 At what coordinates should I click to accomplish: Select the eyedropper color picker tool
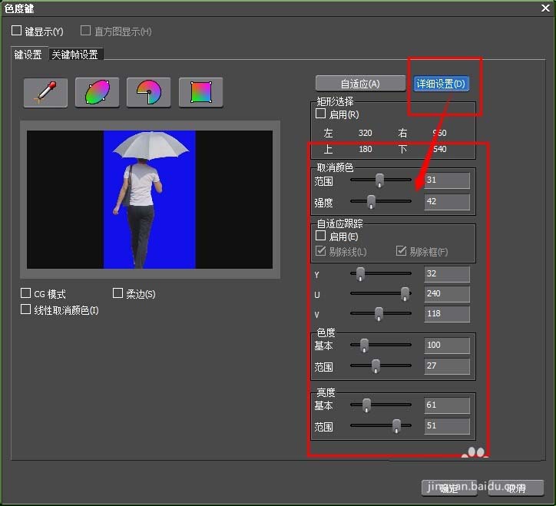coord(45,93)
